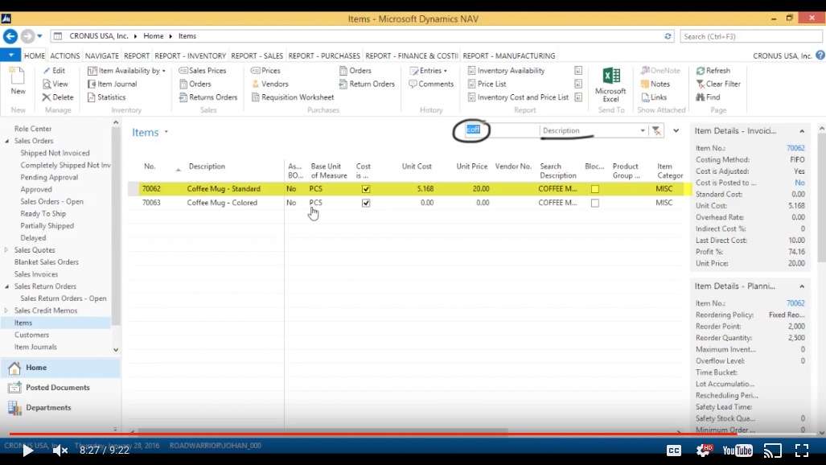Open the filter field Description dropdown

point(642,131)
